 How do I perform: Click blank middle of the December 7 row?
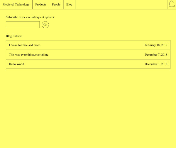click(x=97, y=54)
